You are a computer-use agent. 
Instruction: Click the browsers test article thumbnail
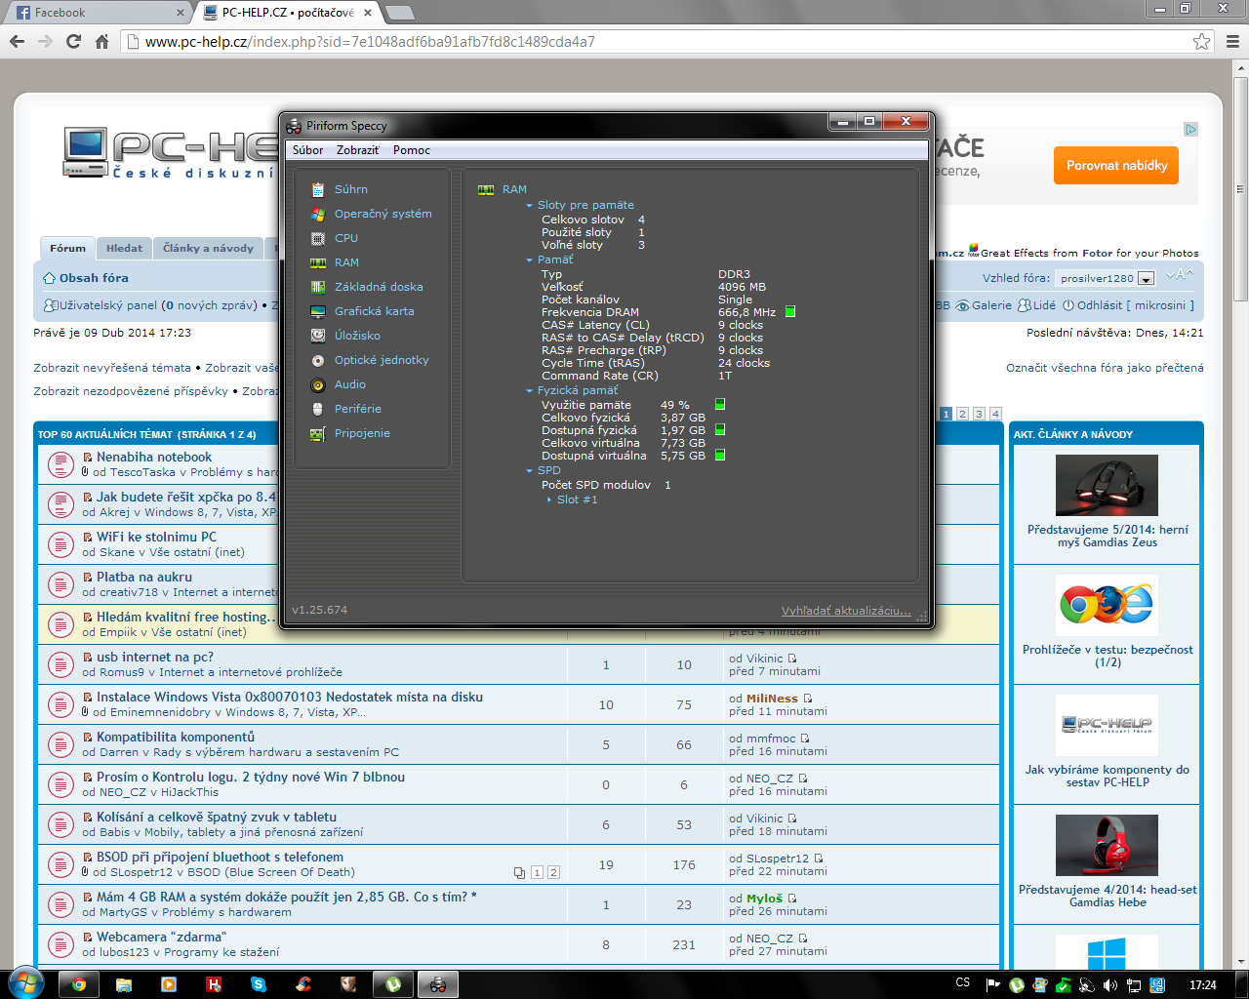point(1107,606)
